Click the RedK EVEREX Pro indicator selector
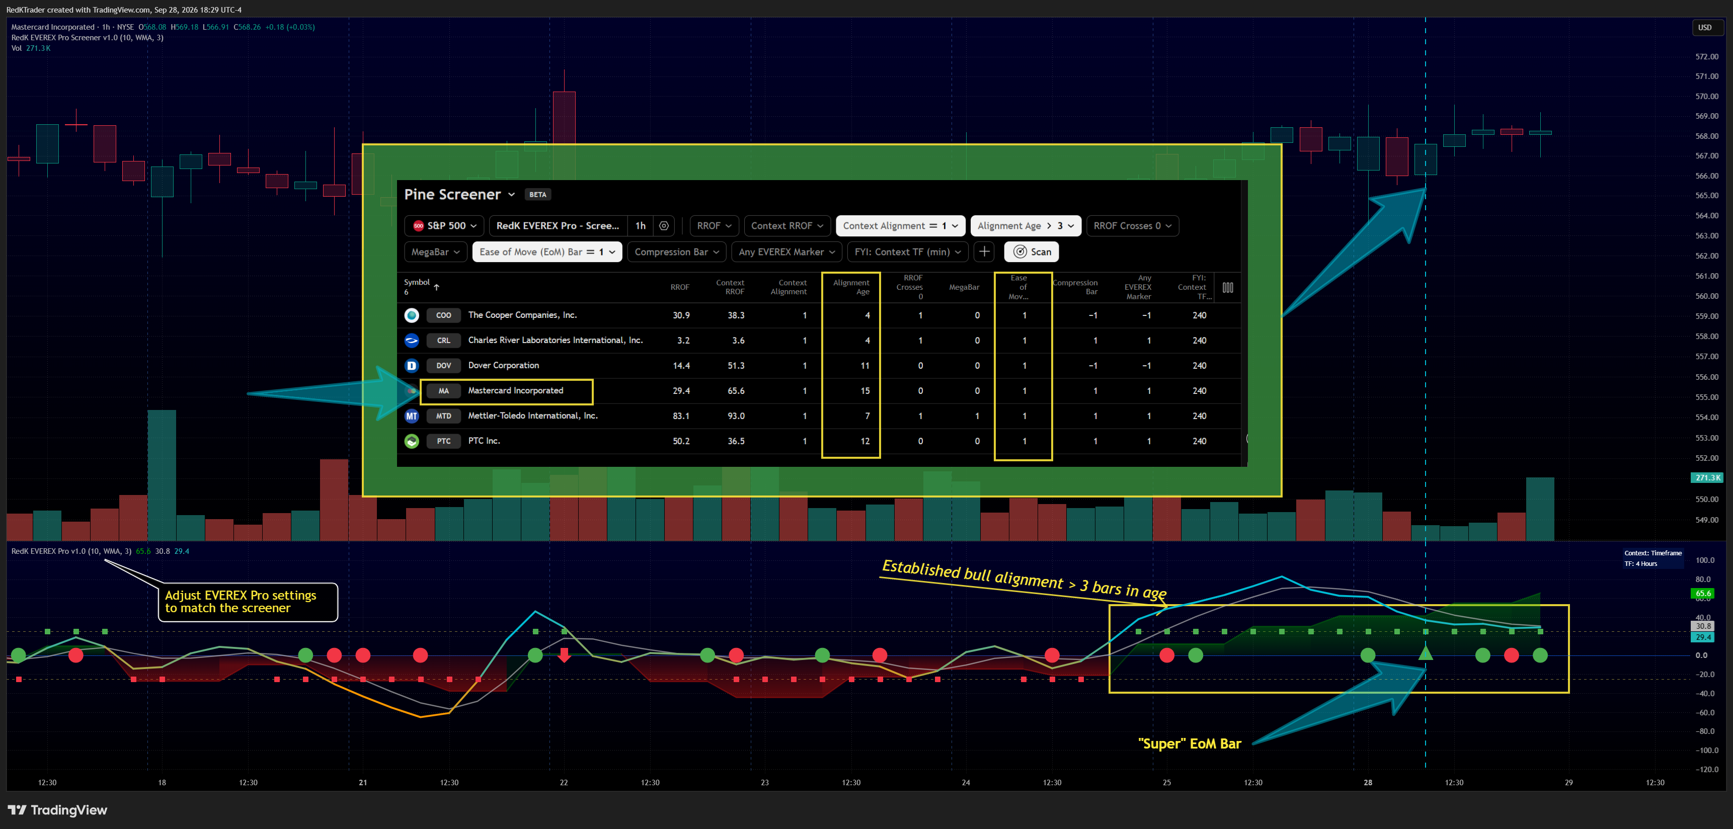The height and width of the screenshot is (829, 1733). point(558,226)
